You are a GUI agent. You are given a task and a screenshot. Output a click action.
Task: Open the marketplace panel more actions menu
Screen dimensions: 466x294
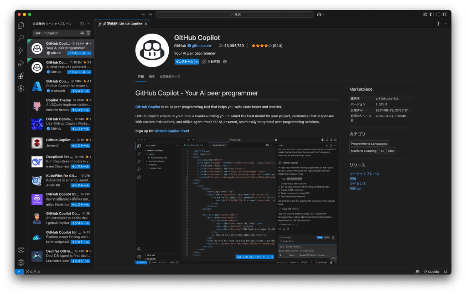pos(89,24)
